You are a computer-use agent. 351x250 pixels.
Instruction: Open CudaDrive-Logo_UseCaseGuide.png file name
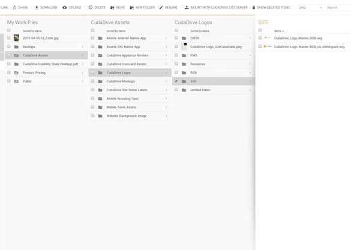[216, 47]
